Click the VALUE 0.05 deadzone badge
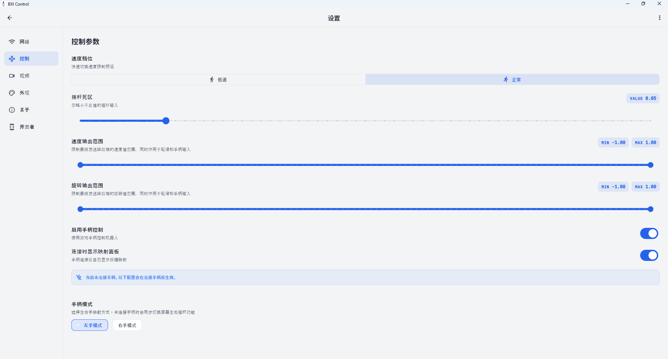 coord(643,98)
